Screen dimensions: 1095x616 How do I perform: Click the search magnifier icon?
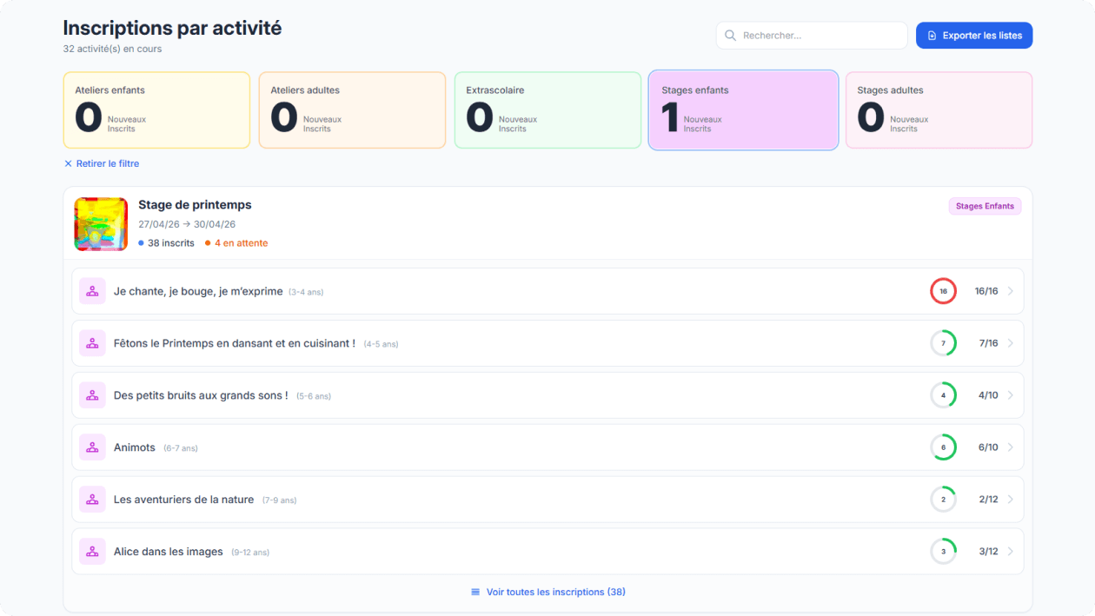[x=731, y=36]
